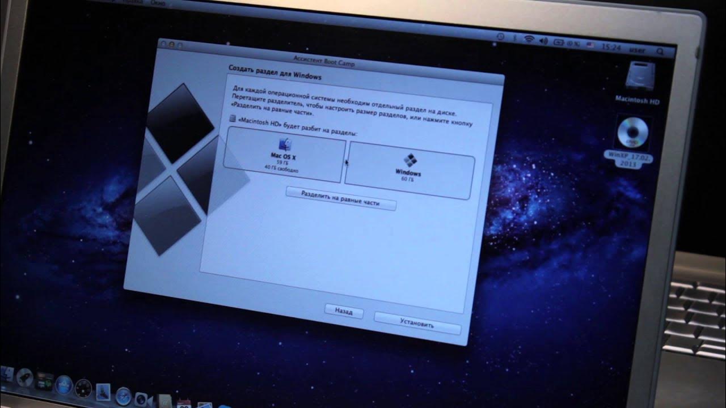The width and height of the screenshot is (726, 408).
Task: Click the «40 ГБ свободно» text
Action: tap(282, 169)
